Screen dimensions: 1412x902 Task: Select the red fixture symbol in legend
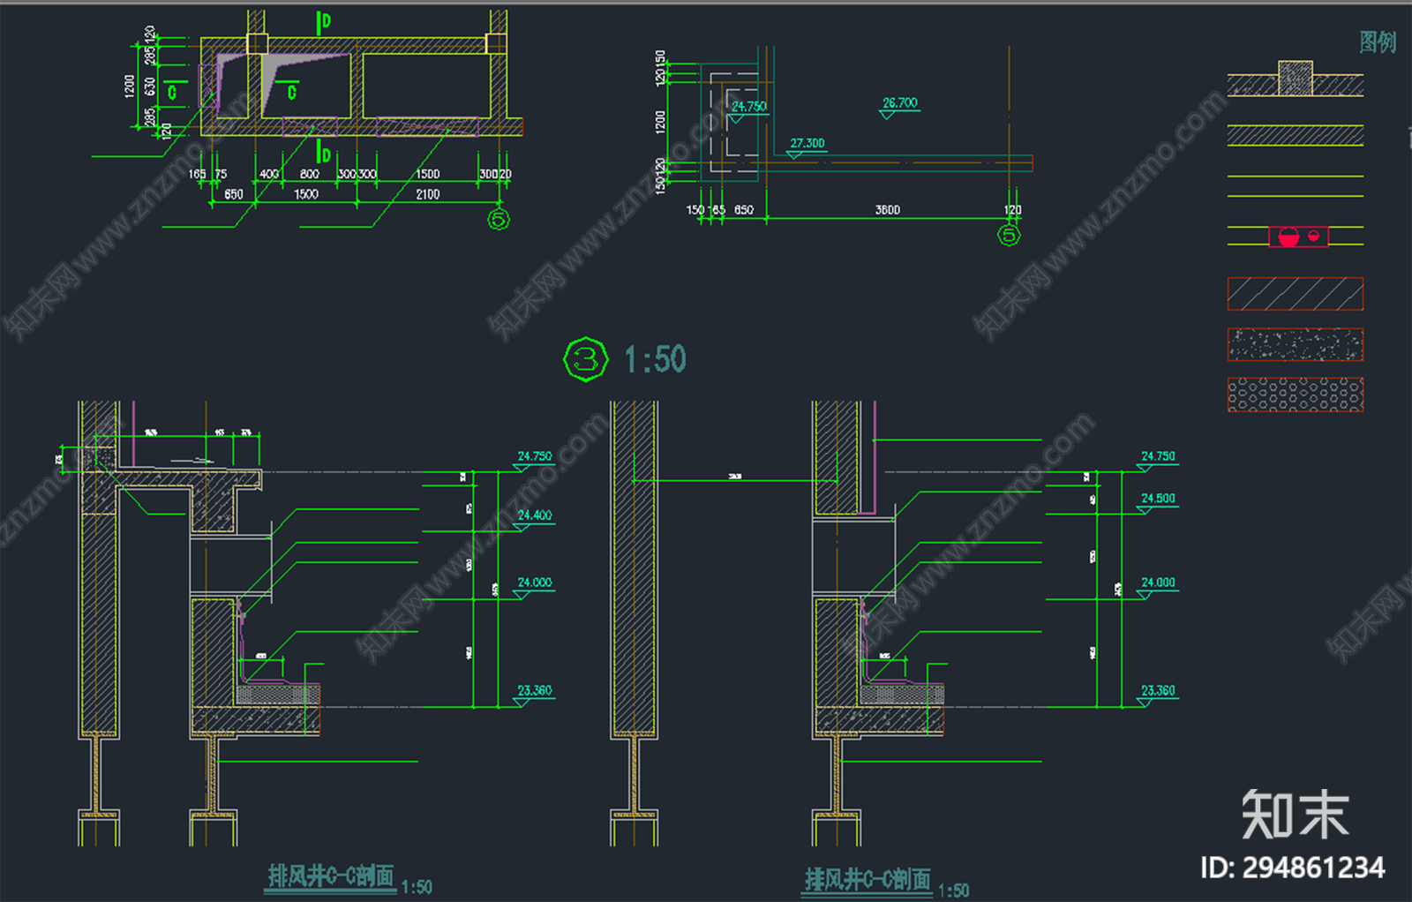coord(1298,237)
